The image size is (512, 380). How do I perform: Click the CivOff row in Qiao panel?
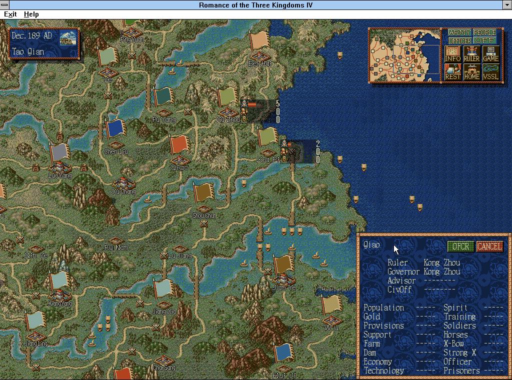(x=421, y=289)
